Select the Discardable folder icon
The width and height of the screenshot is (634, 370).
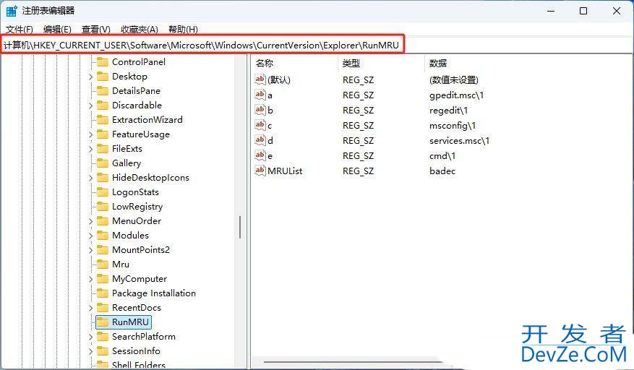click(x=103, y=106)
